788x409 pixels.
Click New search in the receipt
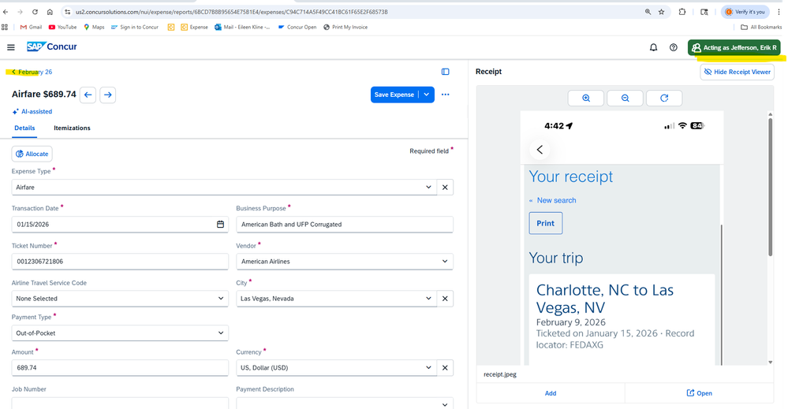click(x=556, y=200)
